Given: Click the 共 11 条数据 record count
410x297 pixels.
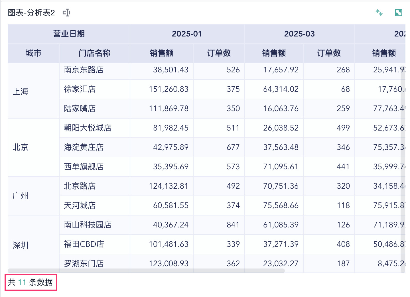Looking at the screenshot, I should coord(31,282).
